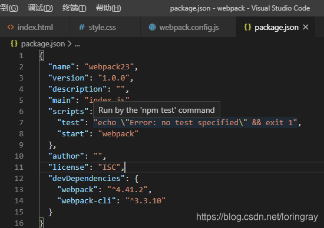Click the "^3.3.10" version value
The image size is (324, 228).
[146, 200]
